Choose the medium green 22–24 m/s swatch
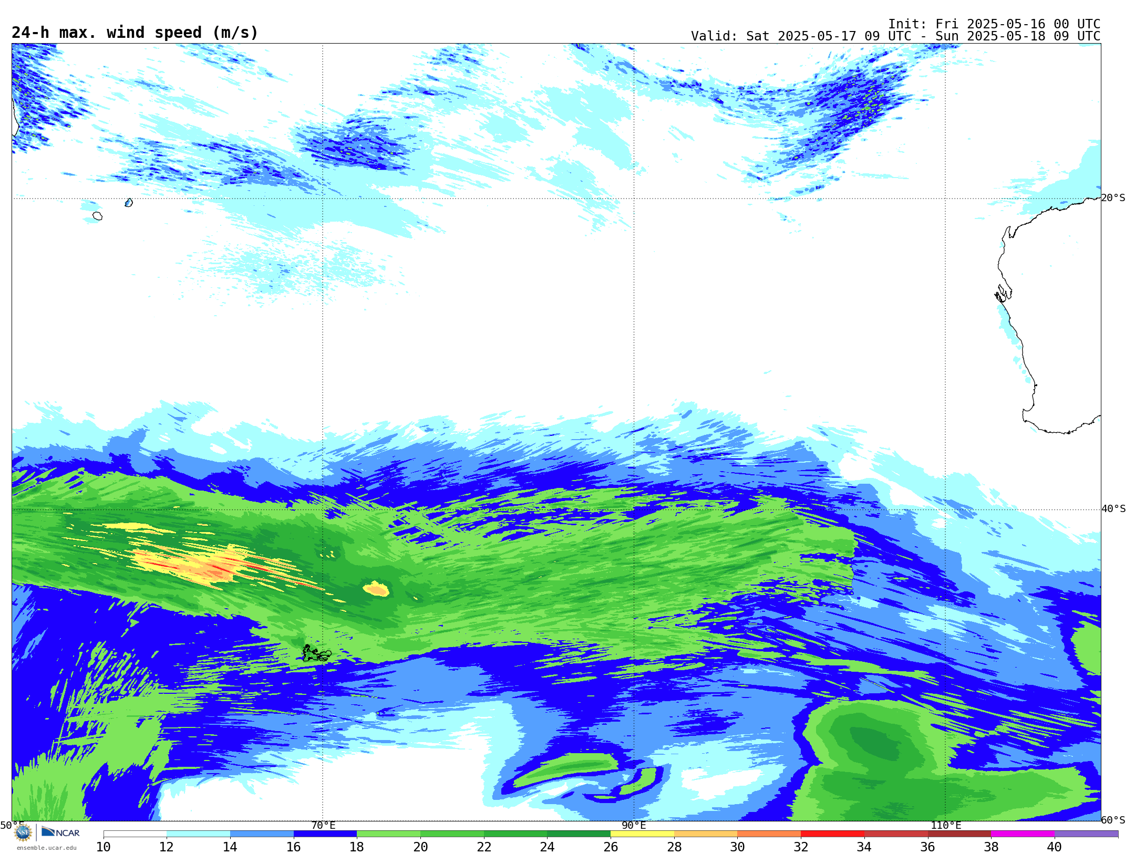1135x854 pixels. point(515,834)
